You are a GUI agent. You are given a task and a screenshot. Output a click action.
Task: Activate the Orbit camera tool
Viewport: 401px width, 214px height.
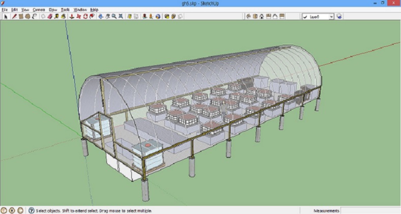(x=101, y=17)
